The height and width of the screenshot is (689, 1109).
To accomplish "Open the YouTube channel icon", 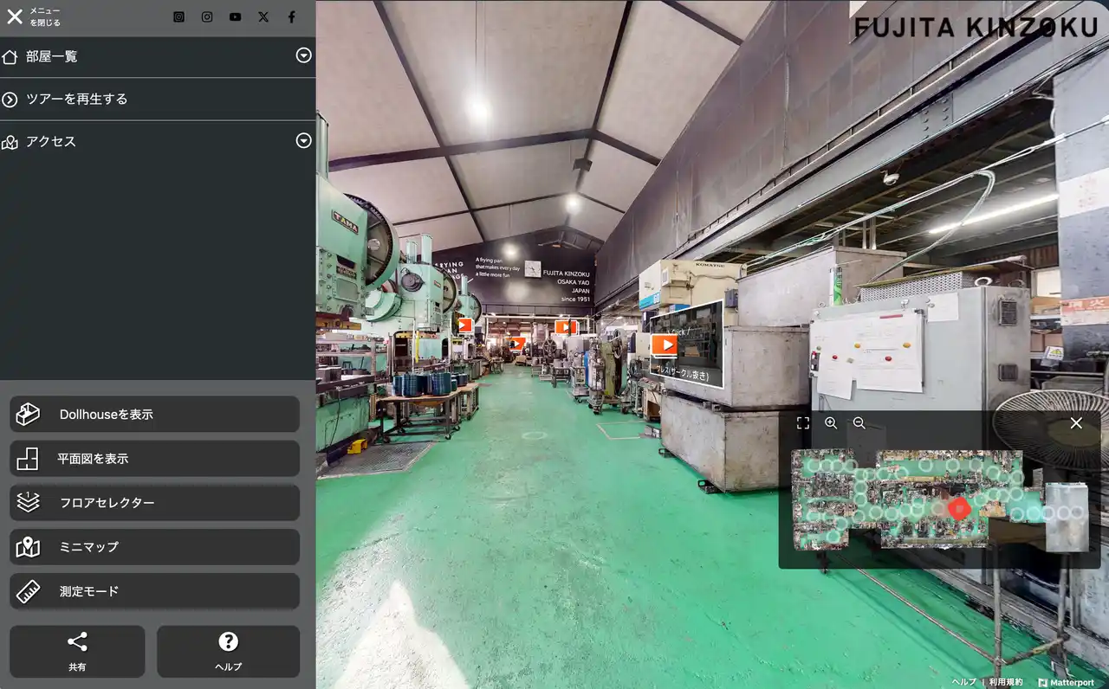I will 236,16.
